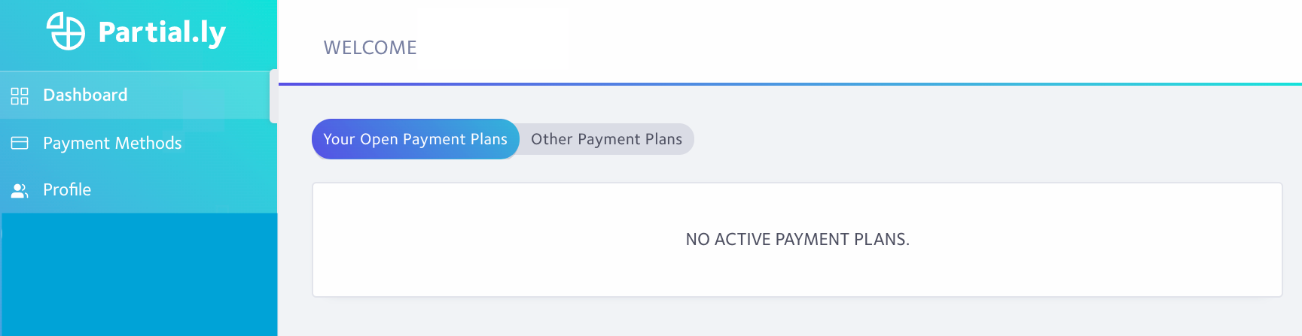
Task: Grab the sidebar handle beside Dashboard
Action: point(273,95)
